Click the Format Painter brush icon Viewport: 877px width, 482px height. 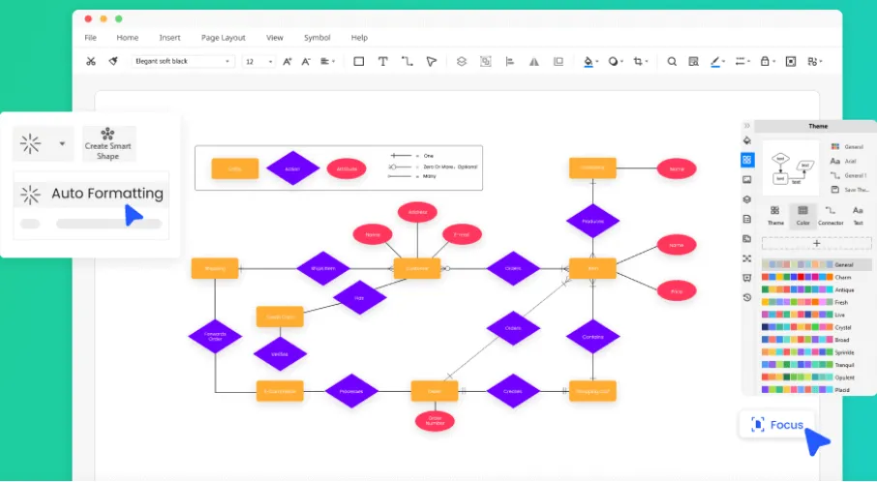[x=113, y=61]
